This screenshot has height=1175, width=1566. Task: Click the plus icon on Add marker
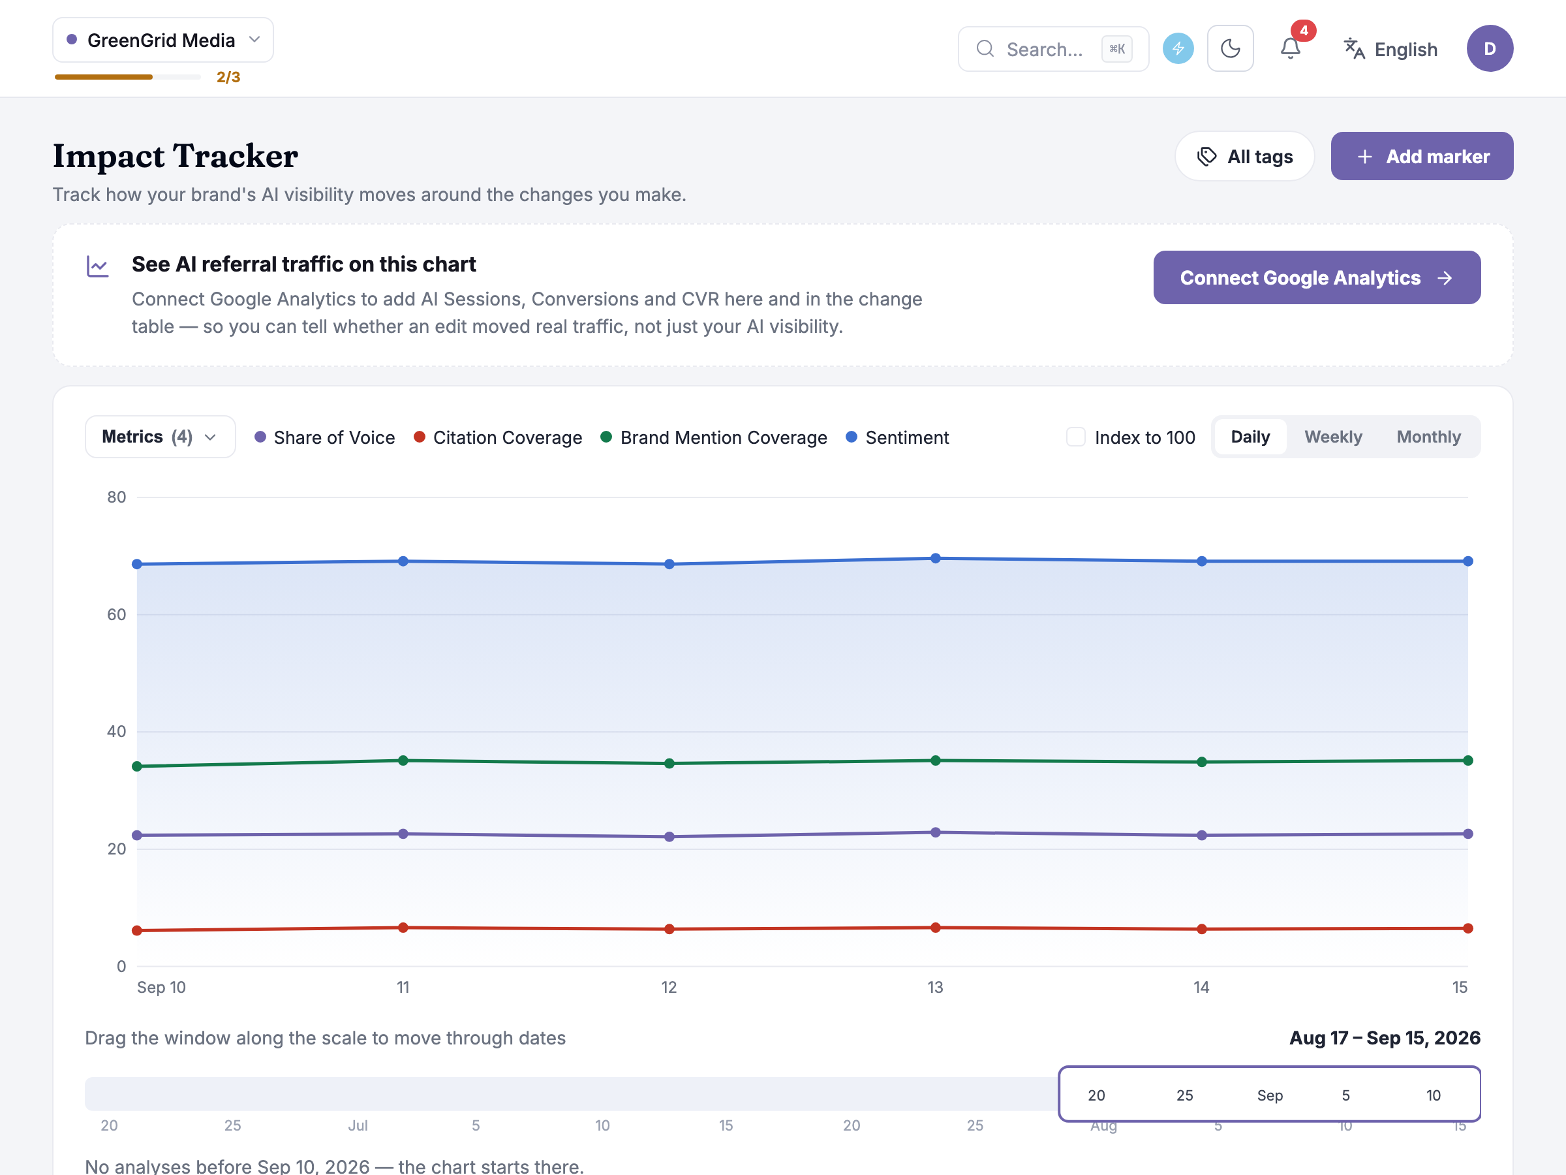(x=1365, y=157)
